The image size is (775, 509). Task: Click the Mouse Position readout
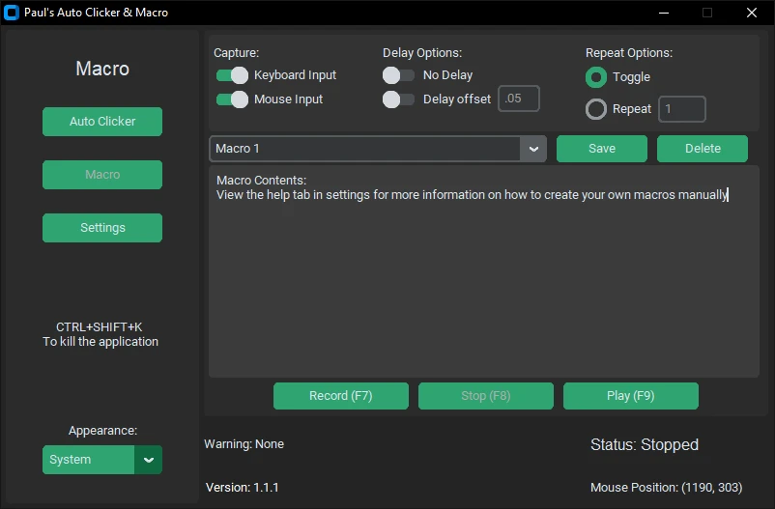pos(666,488)
